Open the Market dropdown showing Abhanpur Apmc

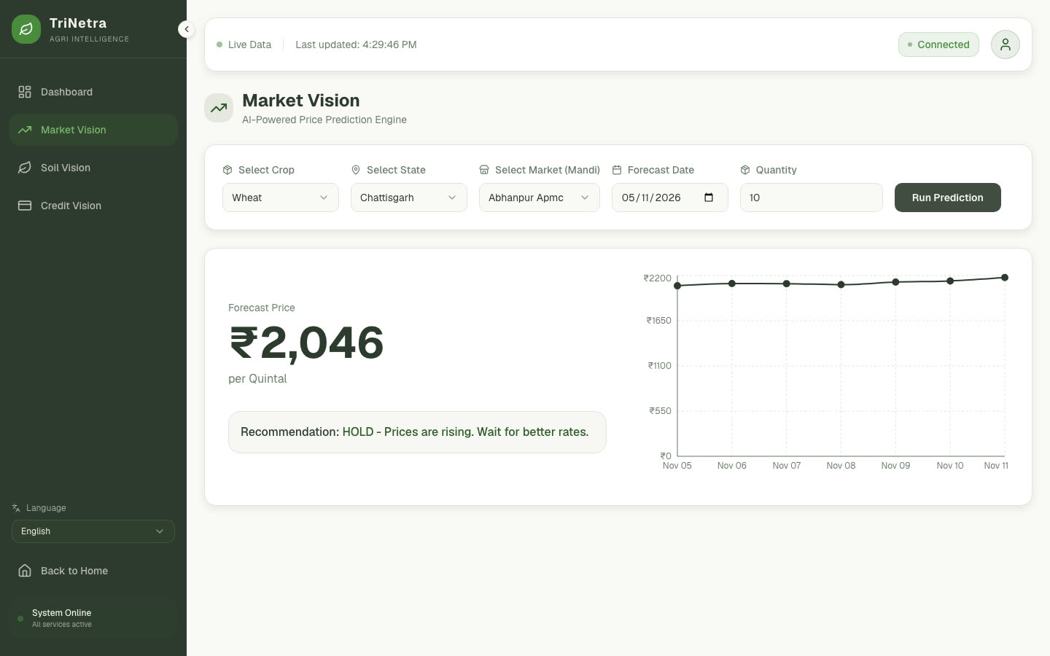coord(540,198)
